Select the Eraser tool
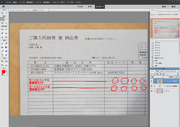The image size is (180, 127). point(6,43)
